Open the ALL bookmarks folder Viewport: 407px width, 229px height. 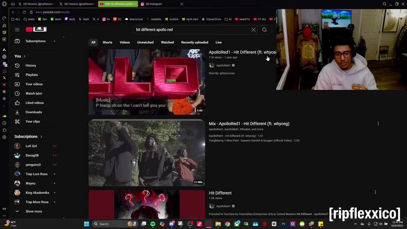(16, 19)
